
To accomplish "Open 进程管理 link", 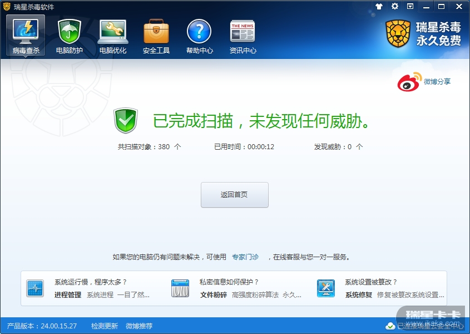I will coord(68,294).
